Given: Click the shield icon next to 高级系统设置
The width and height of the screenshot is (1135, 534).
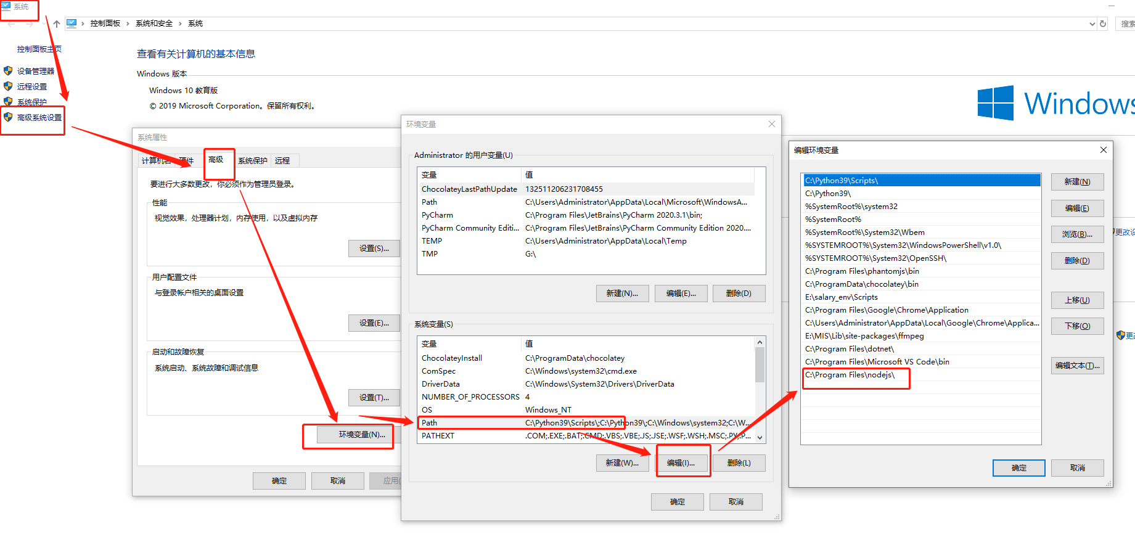Looking at the screenshot, I should [x=8, y=117].
